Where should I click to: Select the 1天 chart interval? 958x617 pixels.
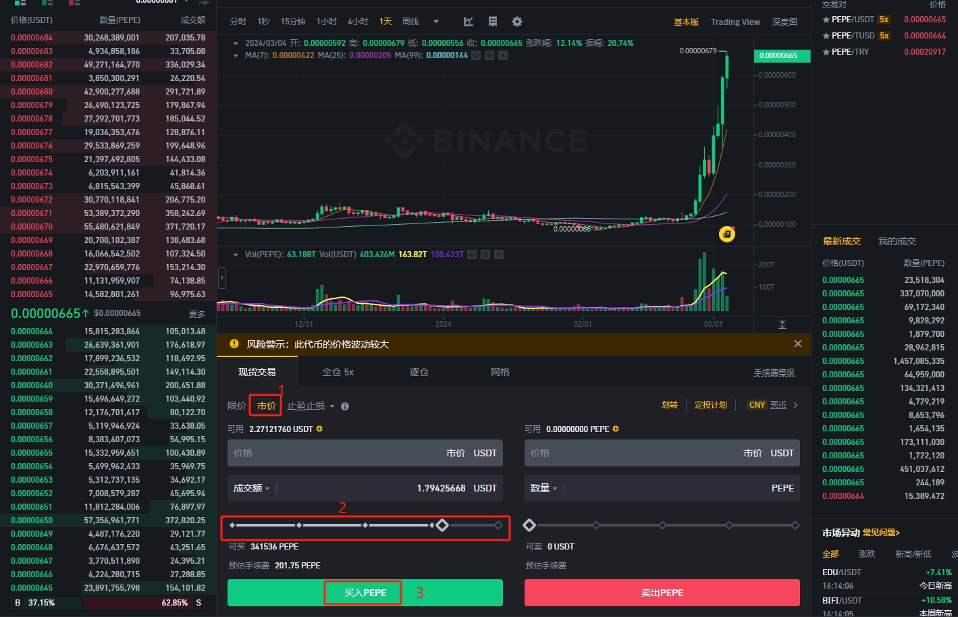point(385,22)
